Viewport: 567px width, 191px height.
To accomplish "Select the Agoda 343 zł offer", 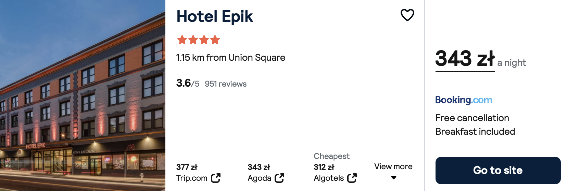I will pos(266,173).
